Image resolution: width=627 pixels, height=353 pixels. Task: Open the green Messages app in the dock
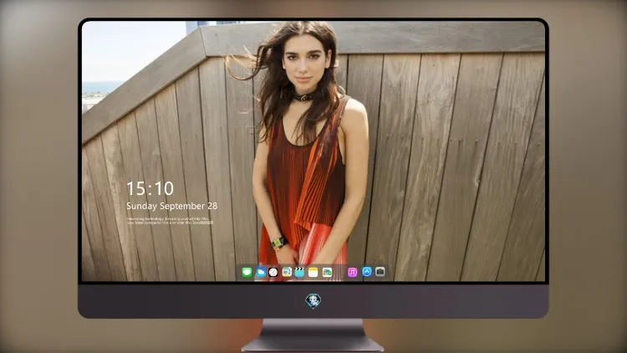[247, 272]
